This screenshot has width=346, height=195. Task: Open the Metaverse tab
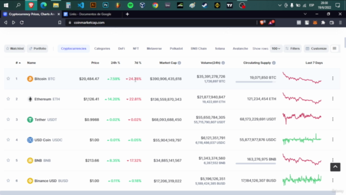[154, 48]
